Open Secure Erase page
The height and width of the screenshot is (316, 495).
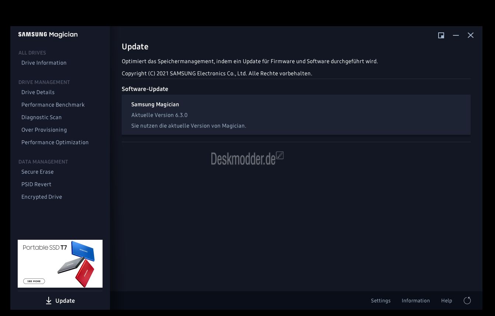click(38, 172)
